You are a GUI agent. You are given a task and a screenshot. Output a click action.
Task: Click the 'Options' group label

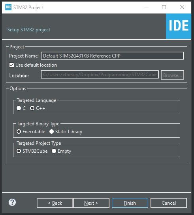point(18,88)
